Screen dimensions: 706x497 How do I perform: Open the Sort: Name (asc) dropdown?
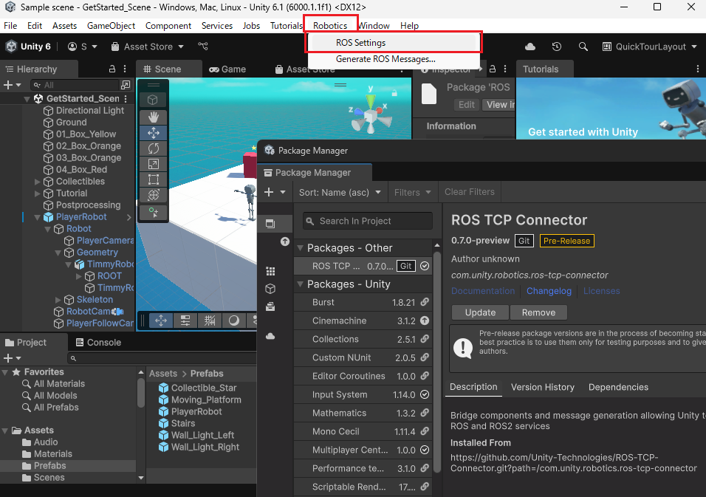tap(340, 192)
